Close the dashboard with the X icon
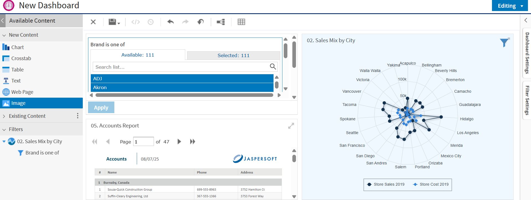The width and height of the screenshot is (531, 200). pos(93,22)
